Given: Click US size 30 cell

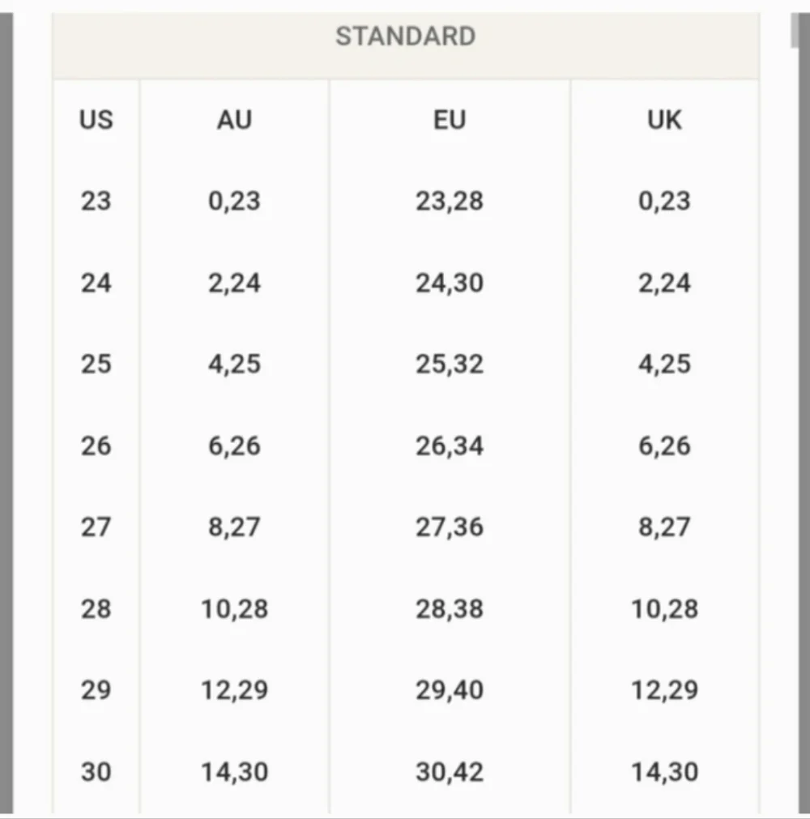Looking at the screenshot, I should 96,772.
